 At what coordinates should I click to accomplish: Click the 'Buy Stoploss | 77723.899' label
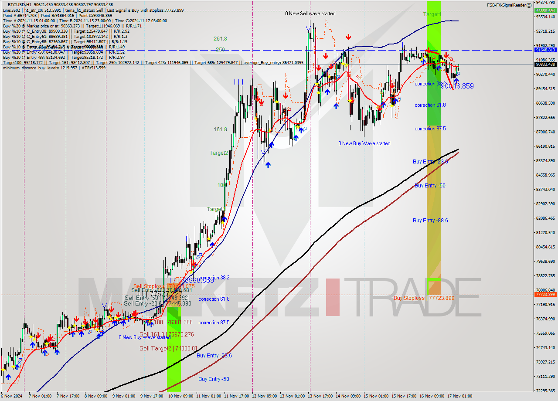(x=424, y=298)
